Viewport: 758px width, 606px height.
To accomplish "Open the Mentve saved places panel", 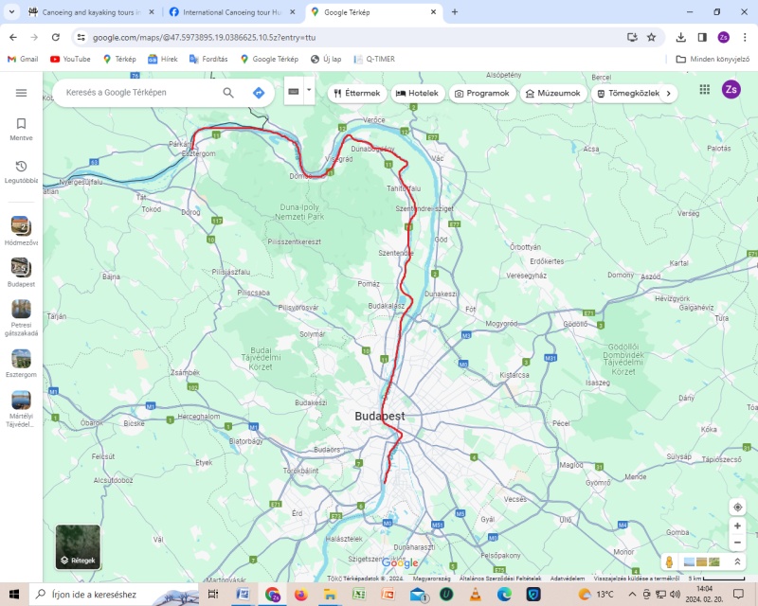I will [x=21, y=130].
